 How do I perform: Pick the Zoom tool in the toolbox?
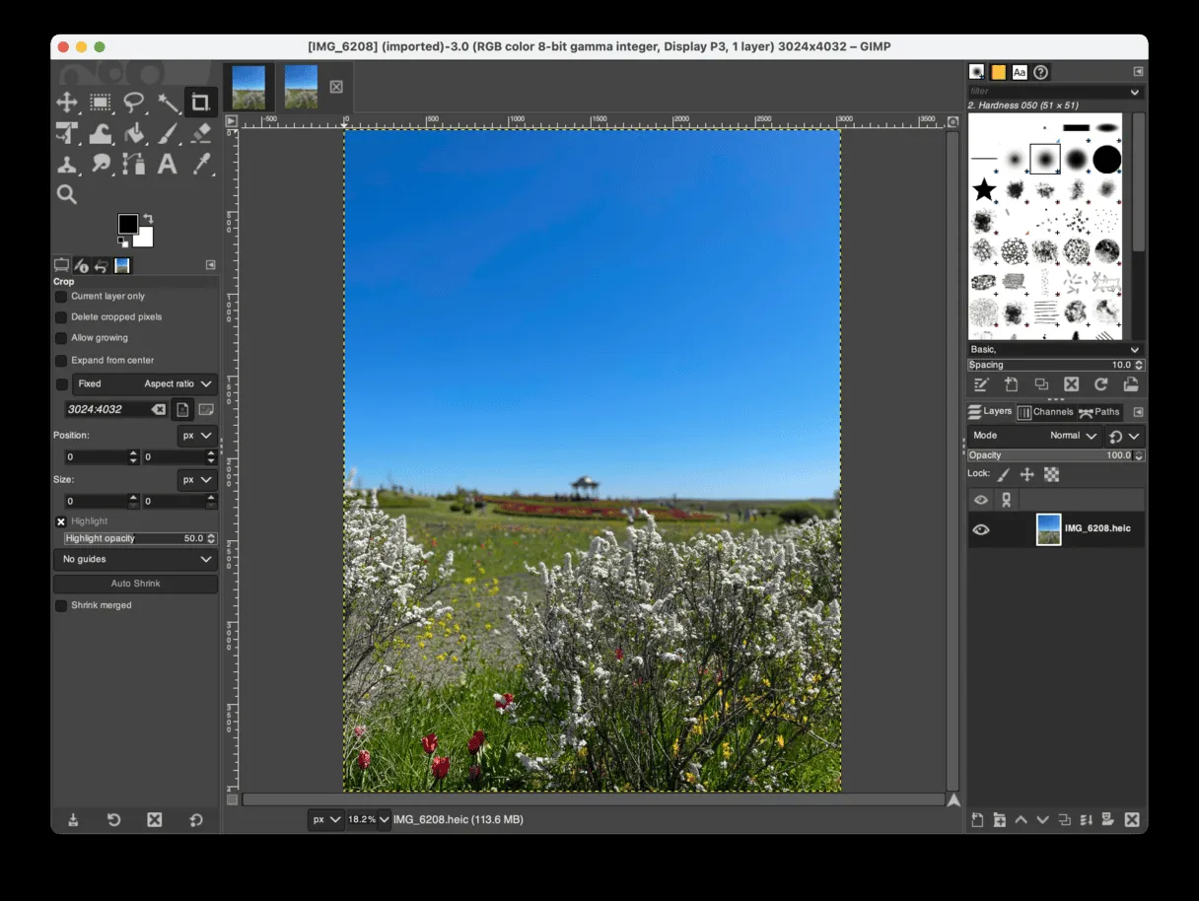tap(67, 194)
